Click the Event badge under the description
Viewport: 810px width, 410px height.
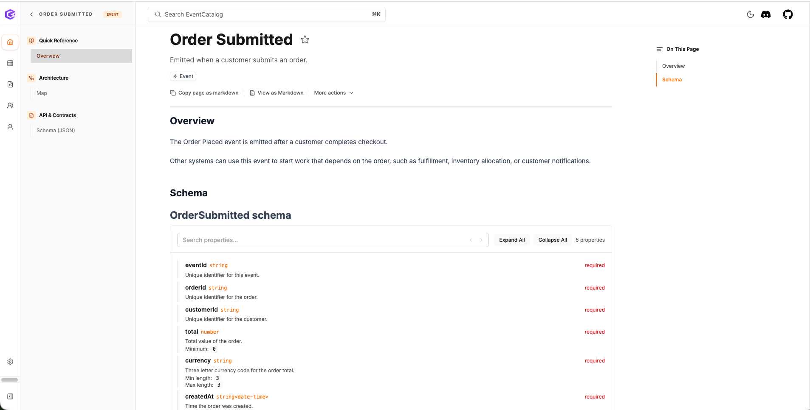(x=183, y=76)
